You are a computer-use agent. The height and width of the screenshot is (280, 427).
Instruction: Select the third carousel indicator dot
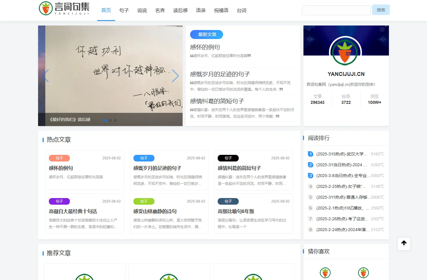[x=115, y=120]
